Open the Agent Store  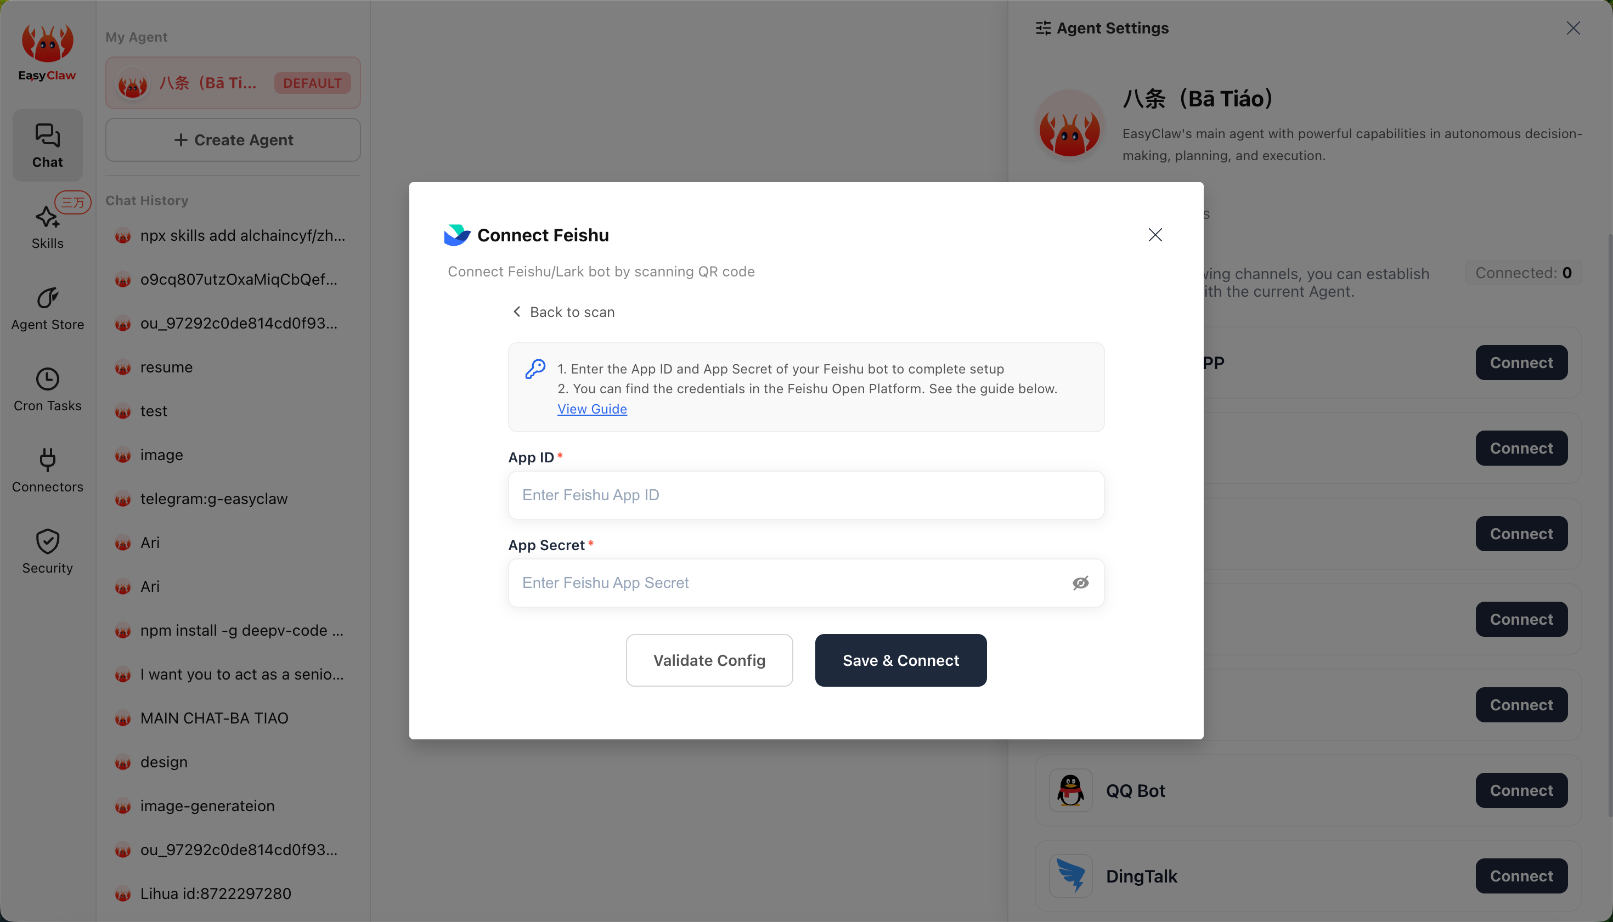(48, 308)
